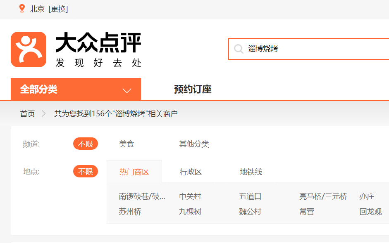Screen dimensions: 389x243
Task: Select the 热门商区 tab
Action: (134, 172)
